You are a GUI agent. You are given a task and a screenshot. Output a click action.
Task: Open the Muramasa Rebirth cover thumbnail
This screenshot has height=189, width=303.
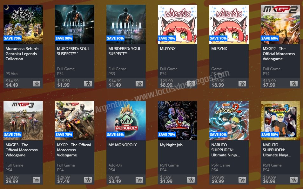23,24
